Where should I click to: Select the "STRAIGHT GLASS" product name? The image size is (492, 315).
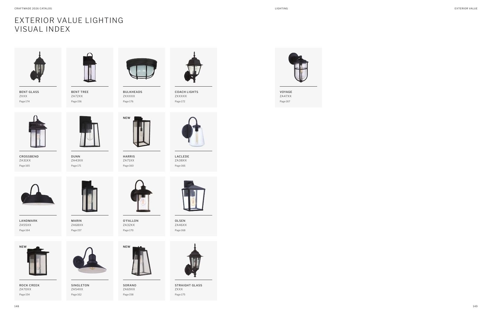pyautogui.click(x=188, y=285)
